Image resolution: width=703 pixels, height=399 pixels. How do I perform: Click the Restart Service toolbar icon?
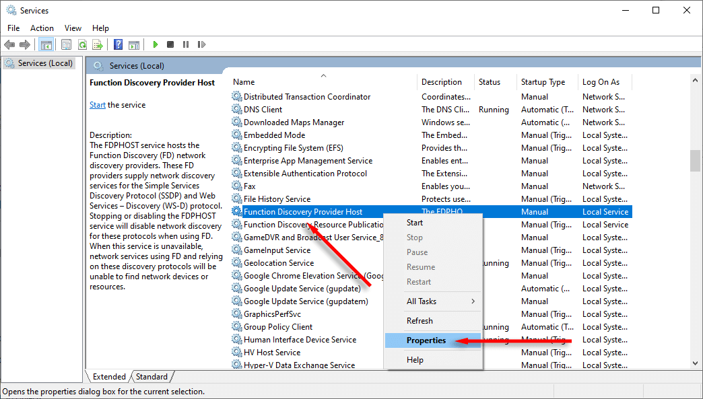click(201, 44)
